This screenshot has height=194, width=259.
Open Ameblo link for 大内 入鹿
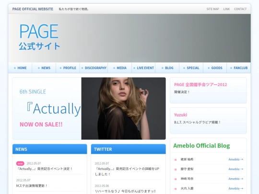pyautogui.click(x=235, y=188)
